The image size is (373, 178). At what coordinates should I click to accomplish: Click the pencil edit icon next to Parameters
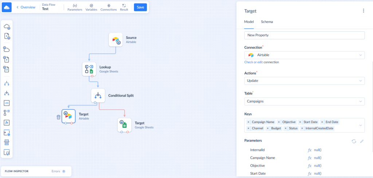point(362,141)
